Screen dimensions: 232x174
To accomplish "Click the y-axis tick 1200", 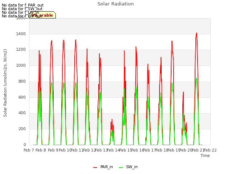I will (x=21, y=50).
